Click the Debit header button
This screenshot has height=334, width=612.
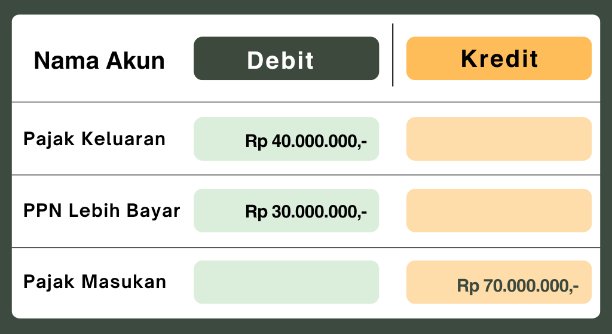286,59
